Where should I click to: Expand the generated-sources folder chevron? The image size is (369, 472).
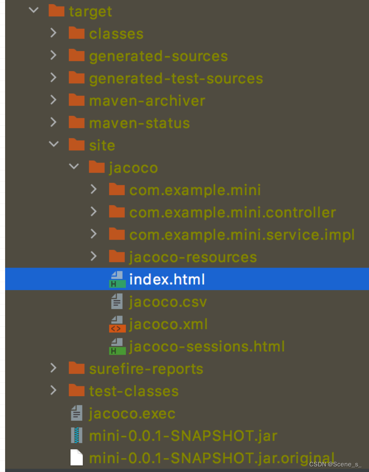pos(54,55)
